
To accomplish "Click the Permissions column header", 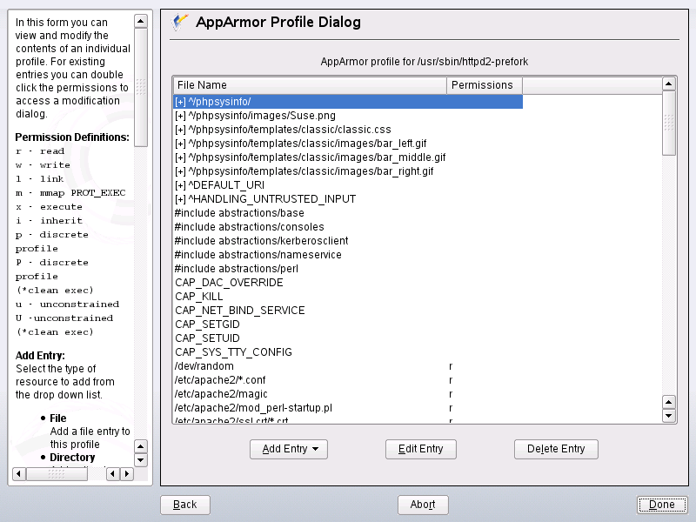I will [484, 85].
